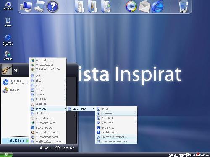
Task: Click the All Programs button in Start menu
Action: tap(15, 141)
